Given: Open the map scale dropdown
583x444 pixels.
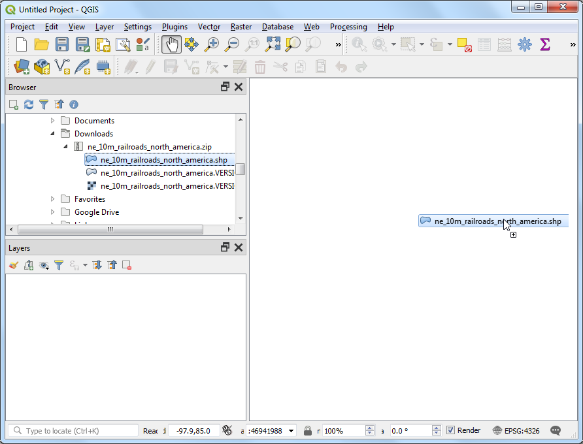Looking at the screenshot, I should (290, 431).
